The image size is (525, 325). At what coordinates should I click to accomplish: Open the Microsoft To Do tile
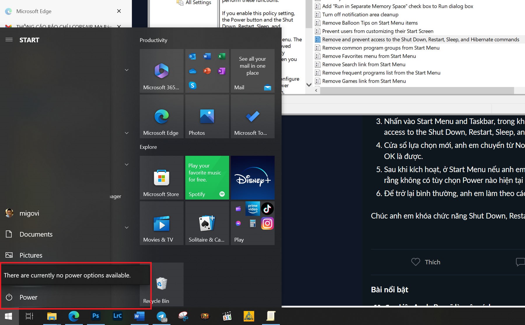point(252,116)
